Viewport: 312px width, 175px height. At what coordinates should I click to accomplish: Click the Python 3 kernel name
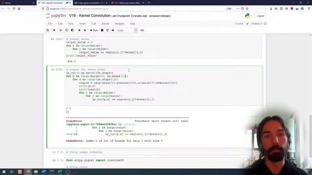tap(257, 24)
